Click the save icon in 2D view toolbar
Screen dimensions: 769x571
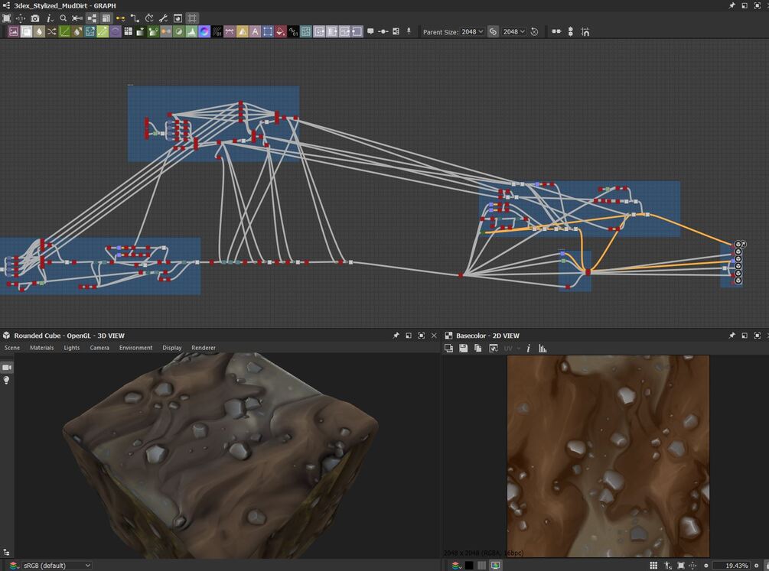coord(464,349)
